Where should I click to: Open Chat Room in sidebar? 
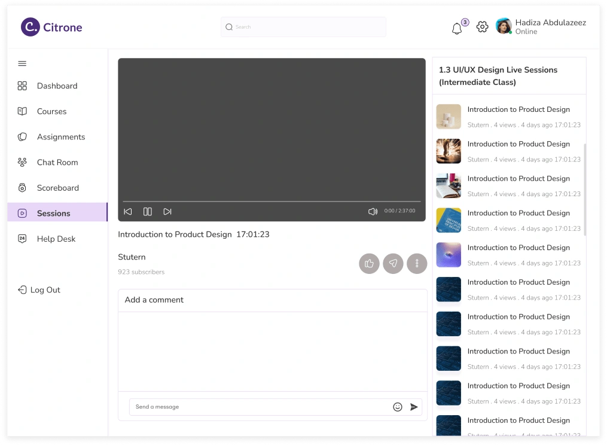click(57, 162)
